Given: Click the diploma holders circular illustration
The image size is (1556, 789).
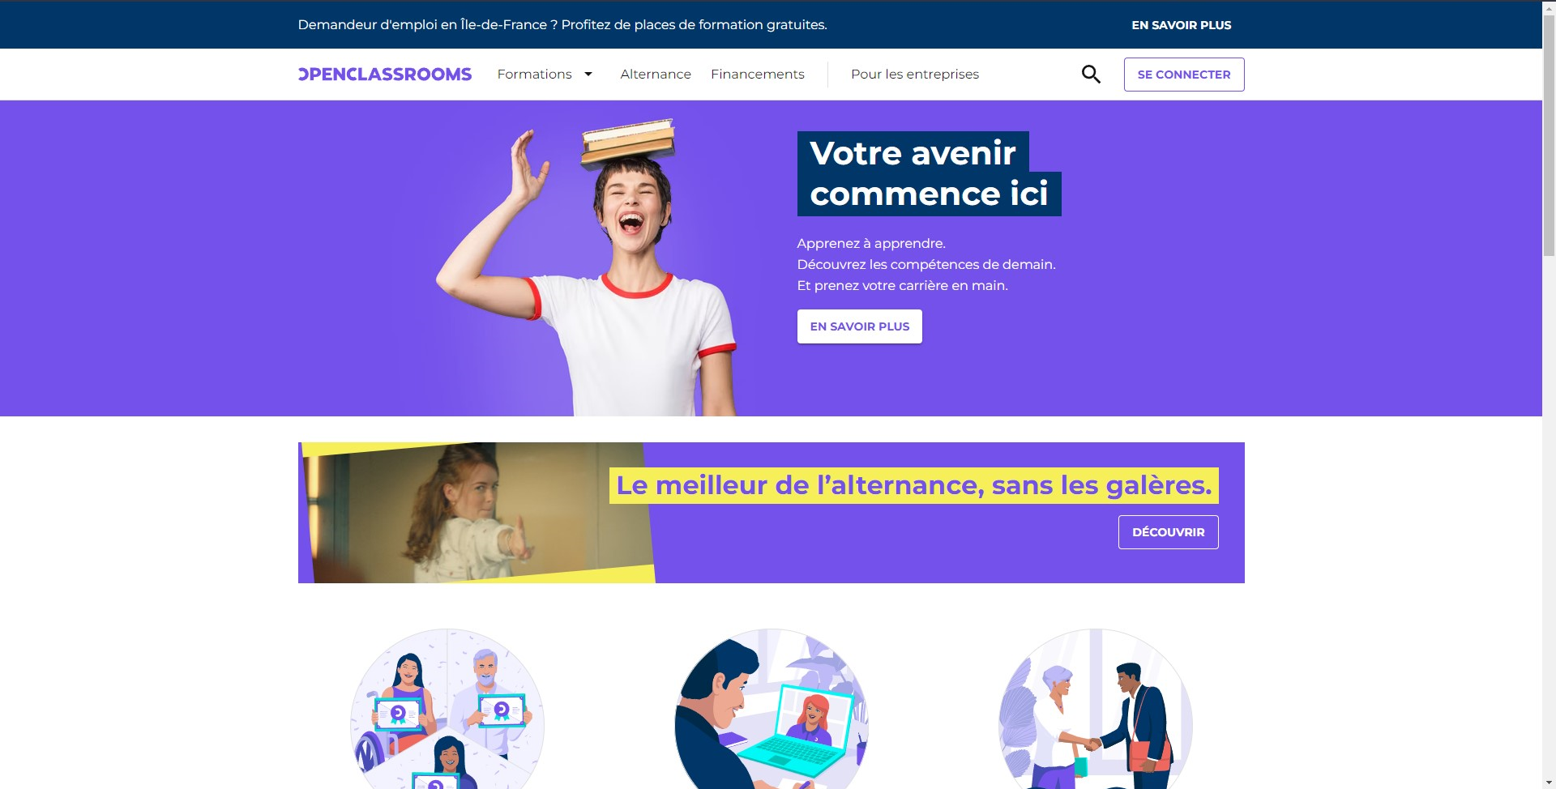Looking at the screenshot, I should pos(447,710).
